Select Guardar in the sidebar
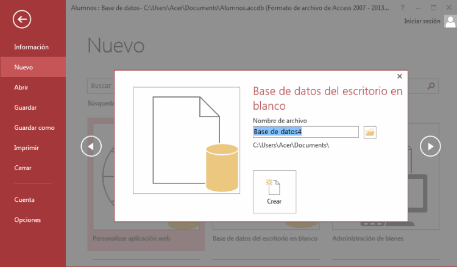457x267 pixels. [x=26, y=107]
